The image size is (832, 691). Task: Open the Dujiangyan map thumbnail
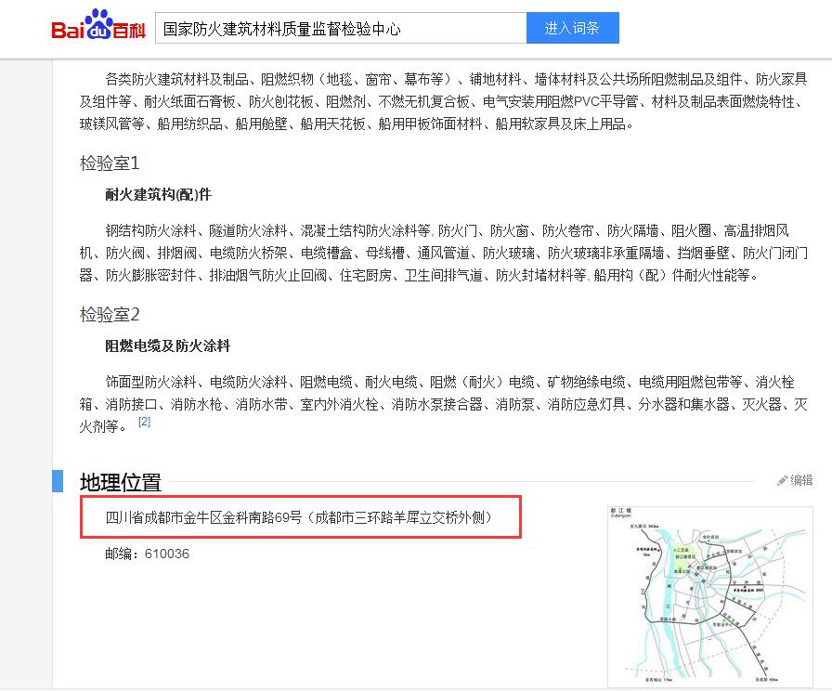tap(708, 594)
